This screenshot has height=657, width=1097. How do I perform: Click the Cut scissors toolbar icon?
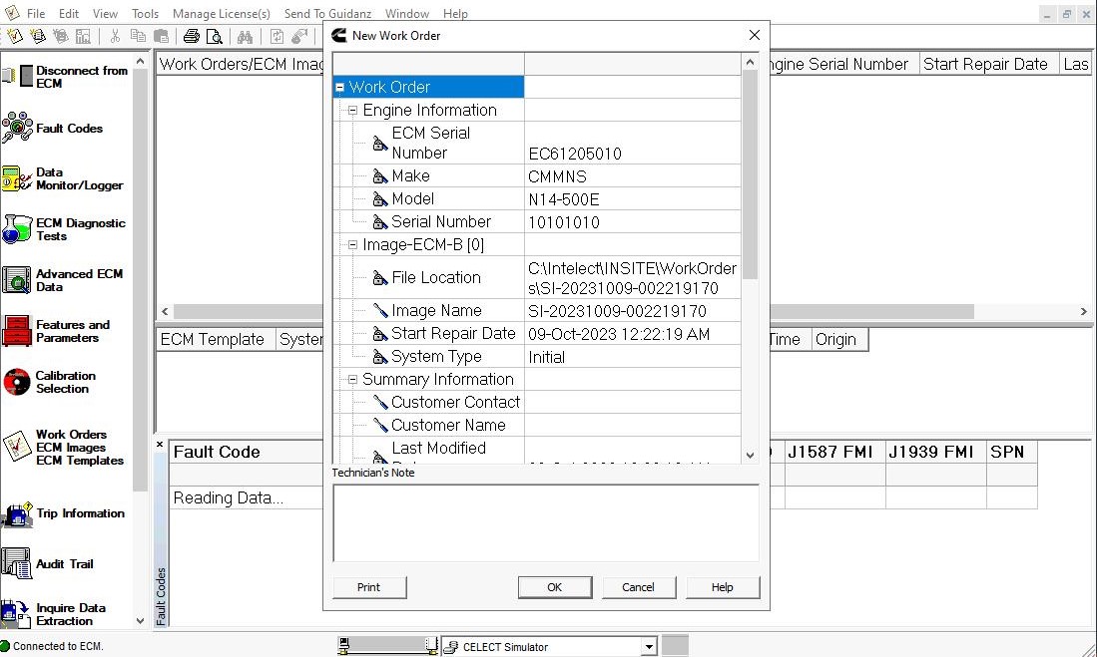tap(115, 36)
